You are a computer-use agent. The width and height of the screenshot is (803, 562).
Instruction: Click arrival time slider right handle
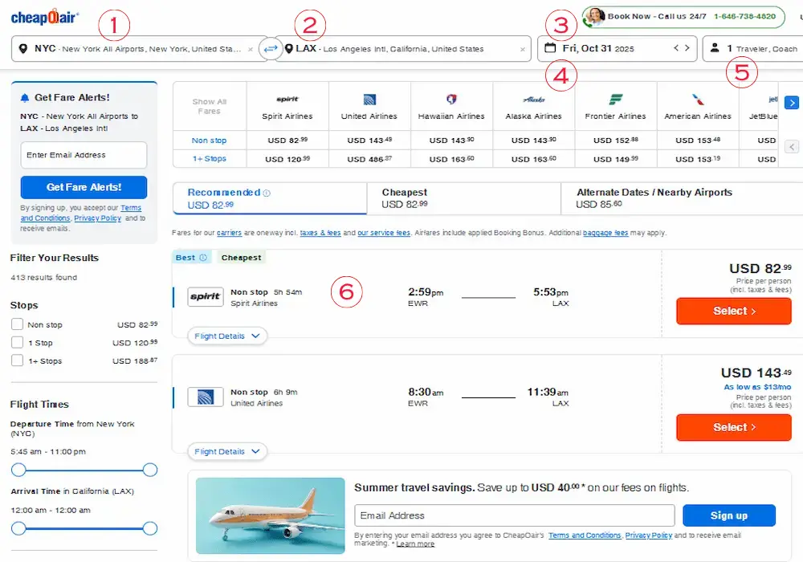click(x=150, y=528)
